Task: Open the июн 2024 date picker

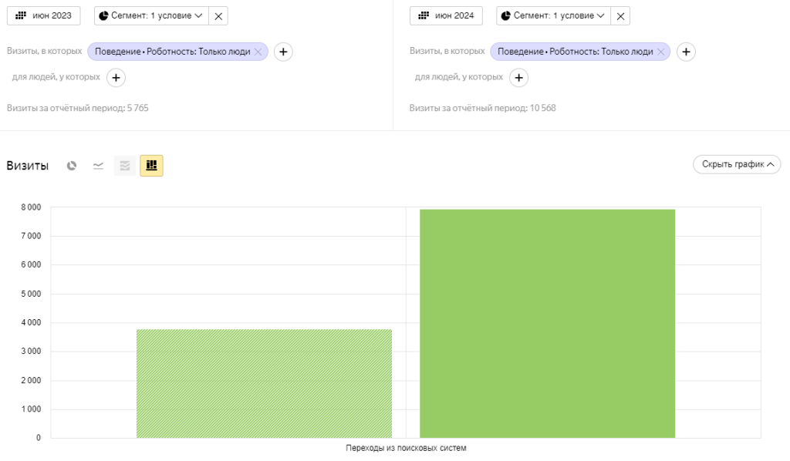Action: 446,15
